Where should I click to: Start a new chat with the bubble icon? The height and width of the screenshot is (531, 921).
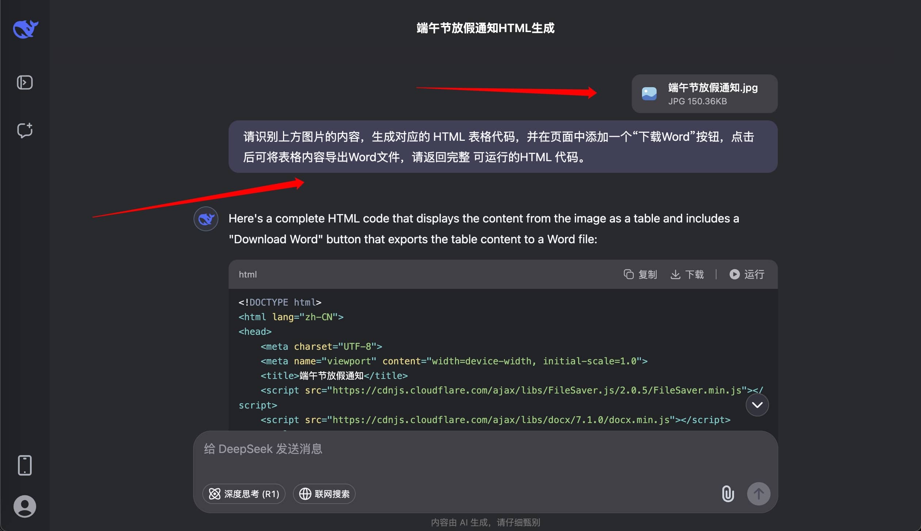(x=25, y=130)
